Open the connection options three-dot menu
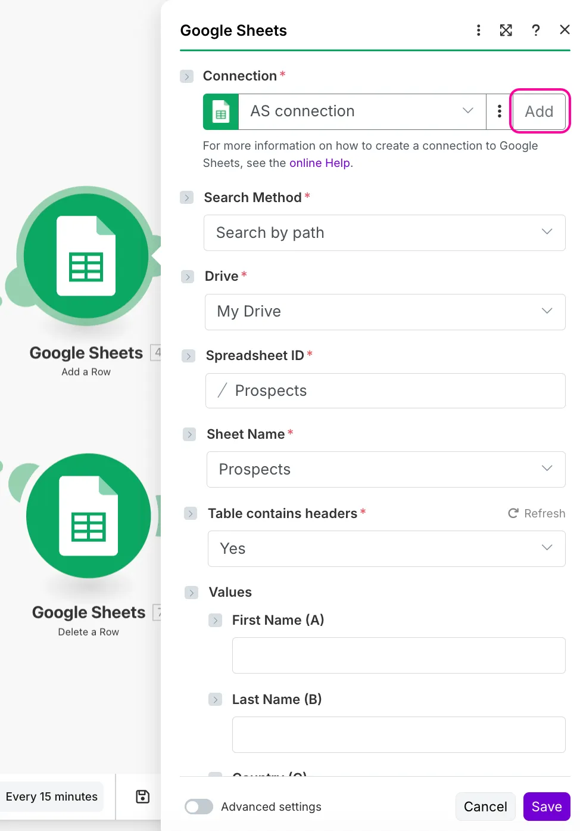Image resolution: width=580 pixels, height=831 pixels. click(x=499, y=111)
